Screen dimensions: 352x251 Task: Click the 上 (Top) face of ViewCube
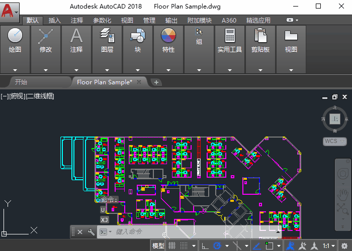[x=335, y=119]
